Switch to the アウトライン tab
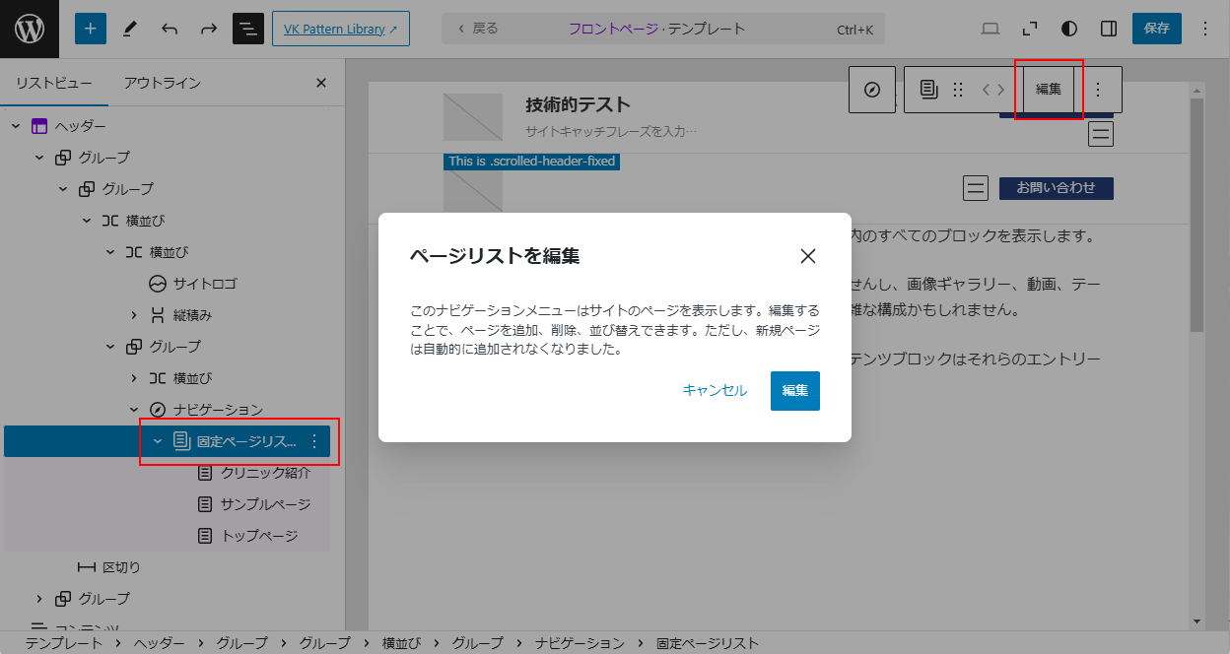This screenshot has width=1230, height=654. coord(163,83)
